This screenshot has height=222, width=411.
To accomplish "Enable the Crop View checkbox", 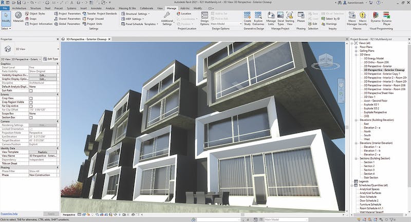I will coord(31,98).
